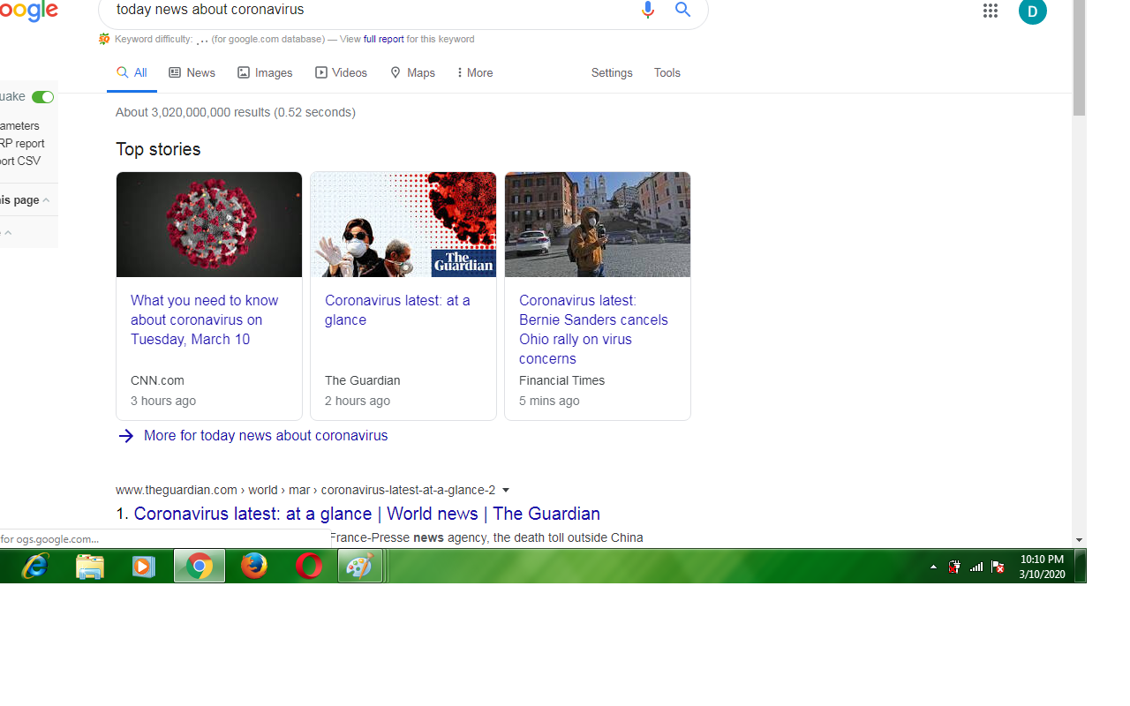Viewport: 1130px width, 706px height.
Task: Click the Action Center flag icon
Action: tap(998, 567)
